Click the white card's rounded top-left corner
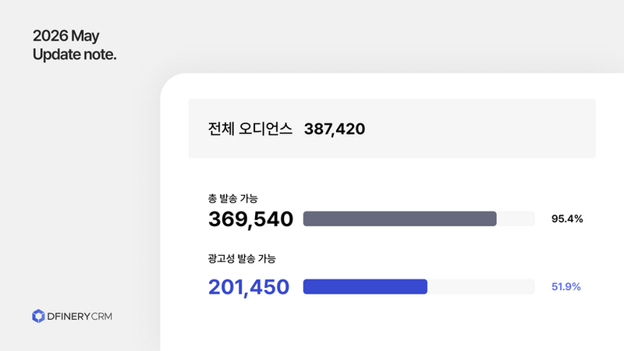The height and width of the screenshot is (351, 624). (172, 84)
